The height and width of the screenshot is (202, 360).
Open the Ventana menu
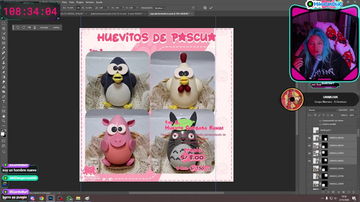pyautogui.click(x=90, y=2)
